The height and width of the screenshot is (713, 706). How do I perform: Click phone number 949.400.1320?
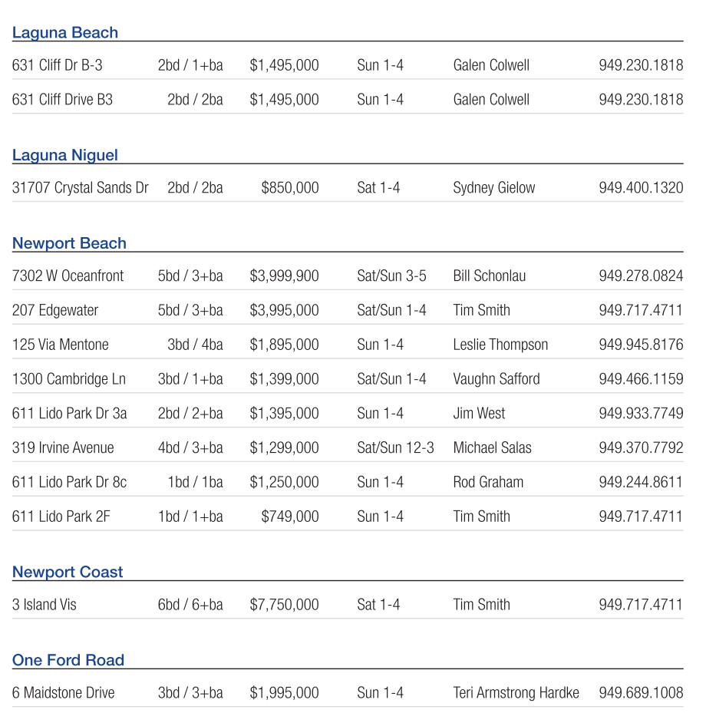coord(641,187)
